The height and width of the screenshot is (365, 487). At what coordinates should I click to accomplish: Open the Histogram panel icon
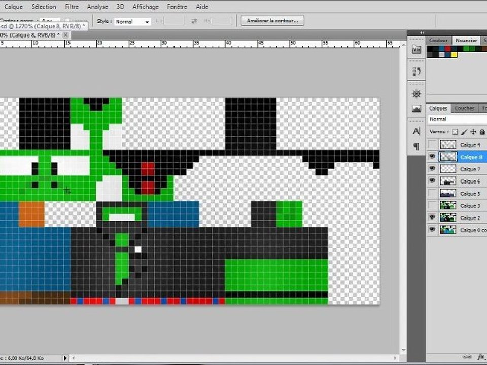(x=416, y=108)
